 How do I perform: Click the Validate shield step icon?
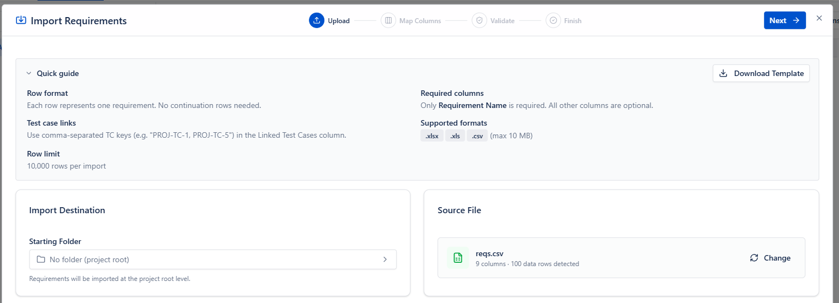pos(479,20)
